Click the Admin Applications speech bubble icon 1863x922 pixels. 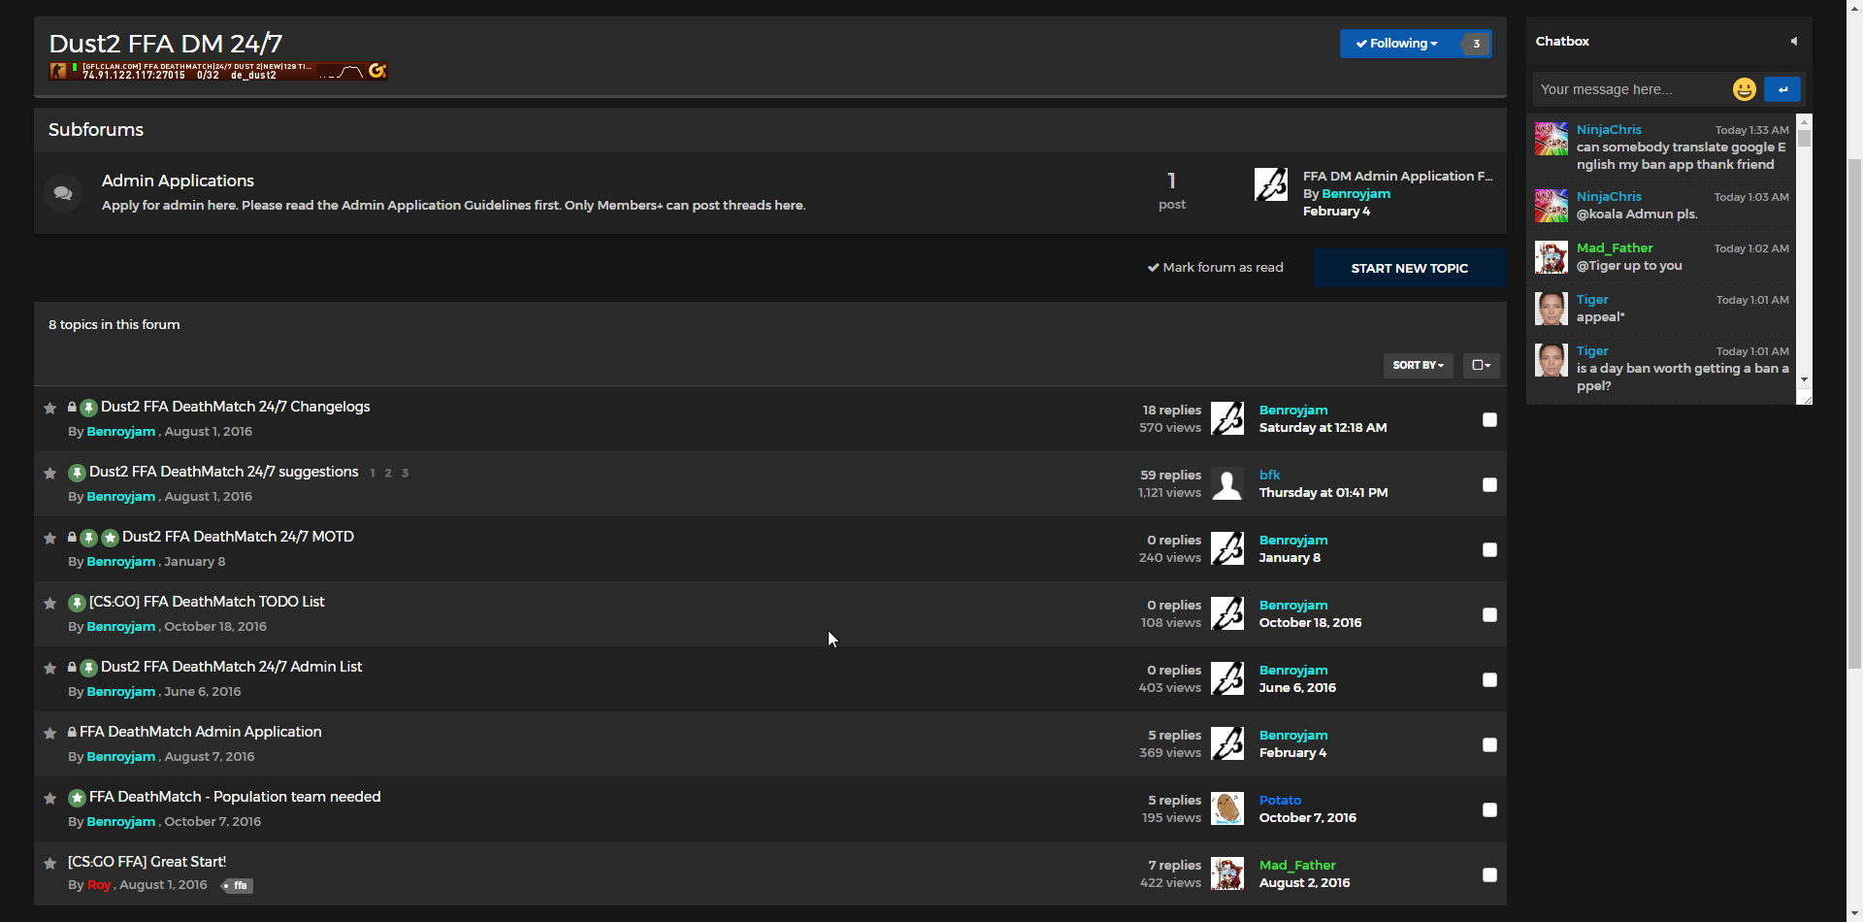click(63, 193)
